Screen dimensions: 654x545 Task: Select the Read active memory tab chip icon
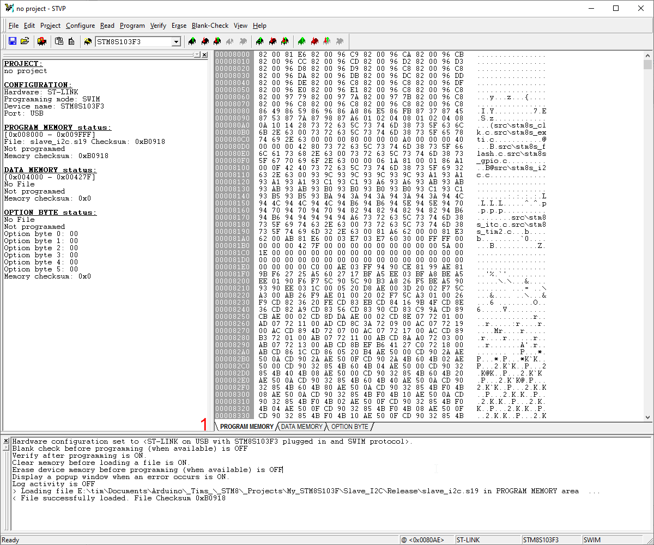point(191,41)
